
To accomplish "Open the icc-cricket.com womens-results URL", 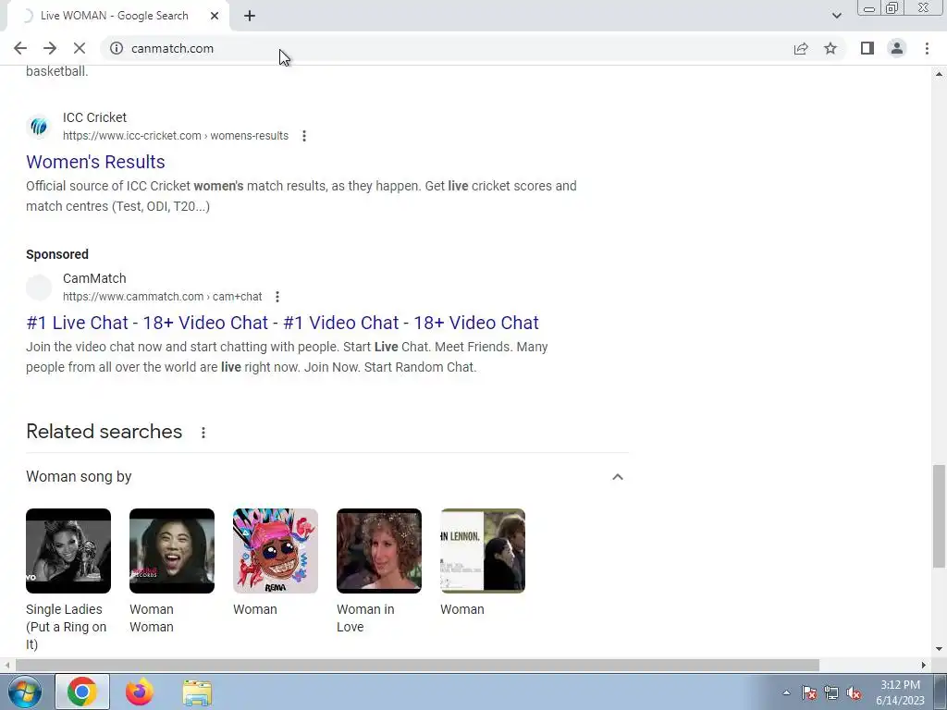I will pos(176,136).
